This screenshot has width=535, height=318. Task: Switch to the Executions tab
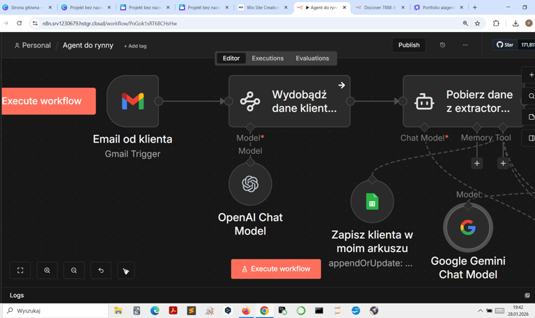[267, 58]
